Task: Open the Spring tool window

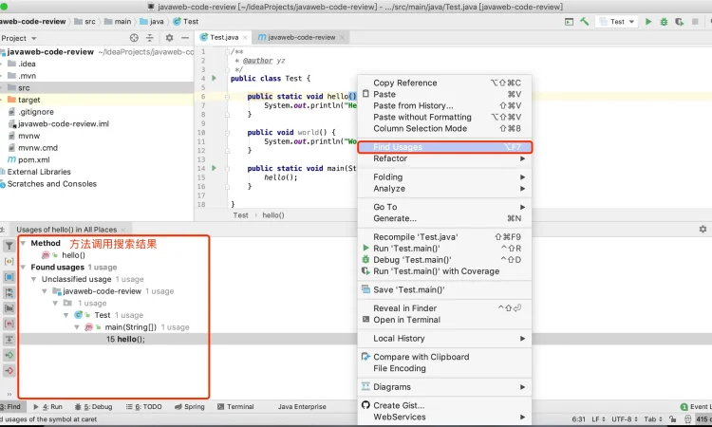Action: pyautogui.click(x=189, y=406)
